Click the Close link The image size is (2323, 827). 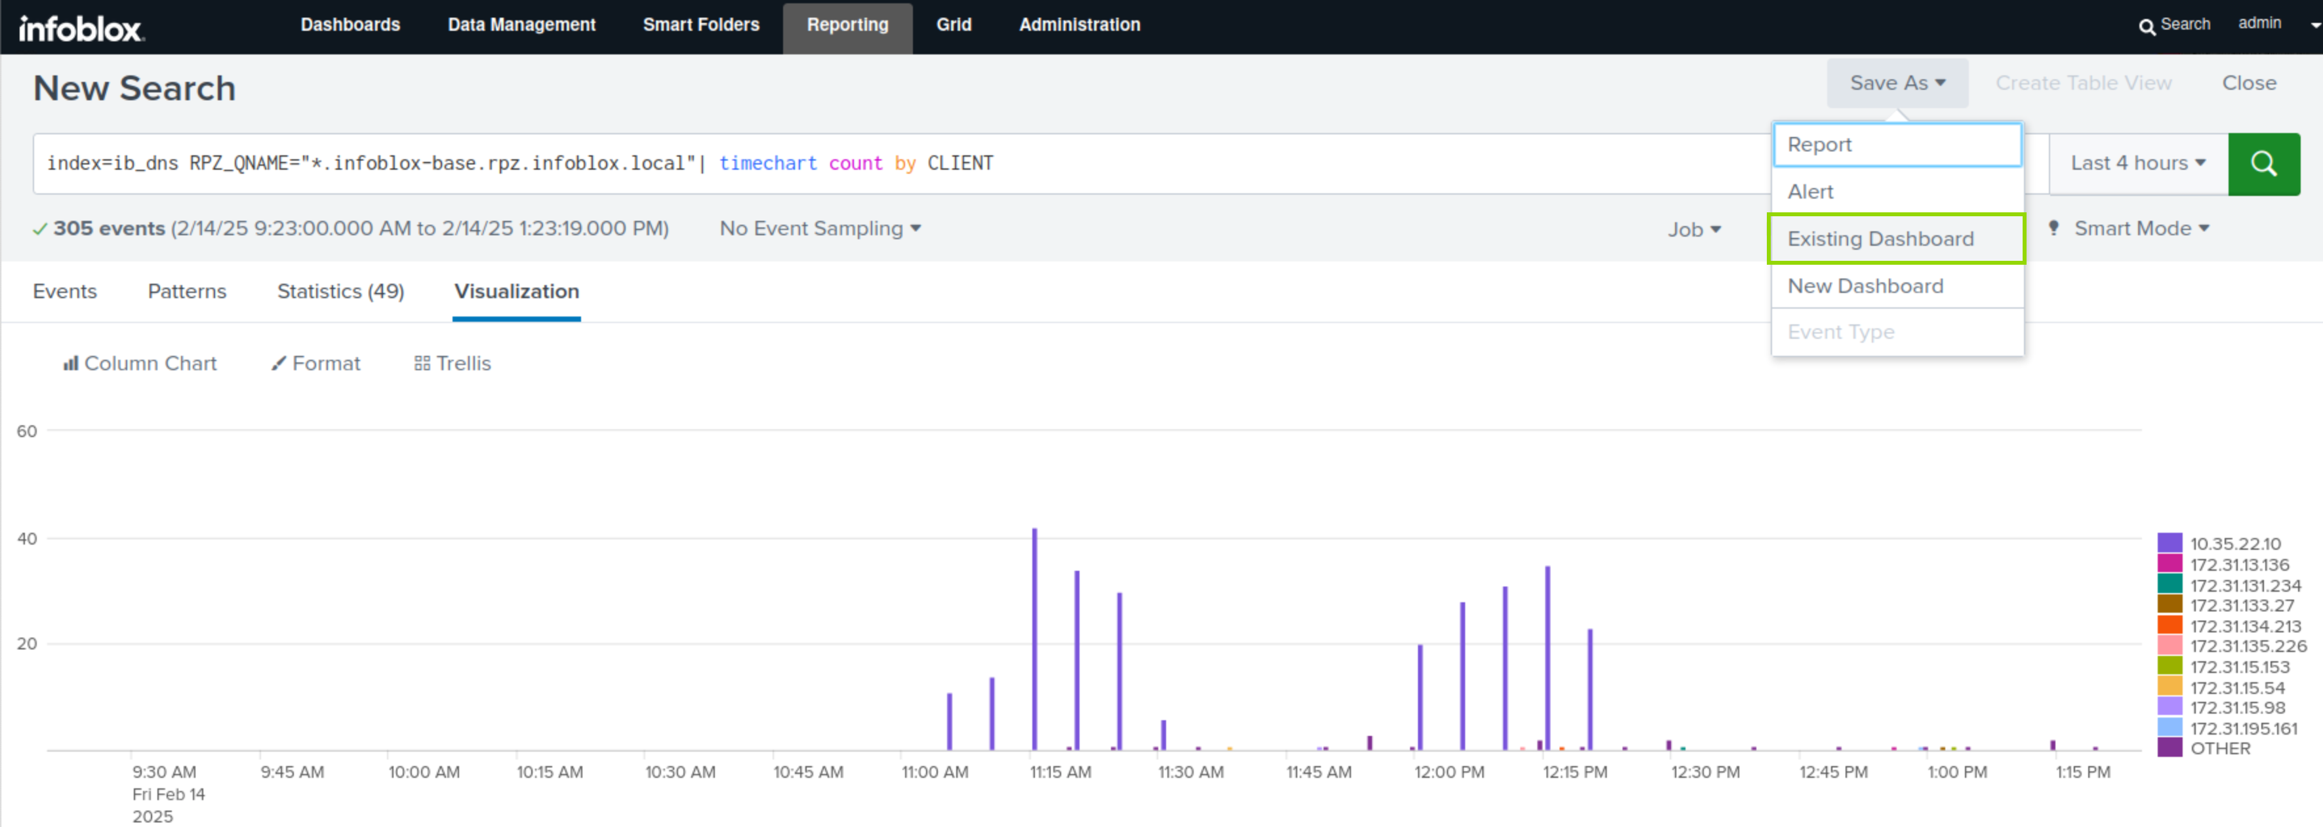point(2248,83)
